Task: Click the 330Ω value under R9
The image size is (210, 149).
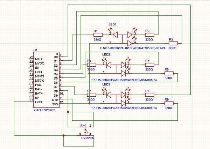Action: [168, 108]
